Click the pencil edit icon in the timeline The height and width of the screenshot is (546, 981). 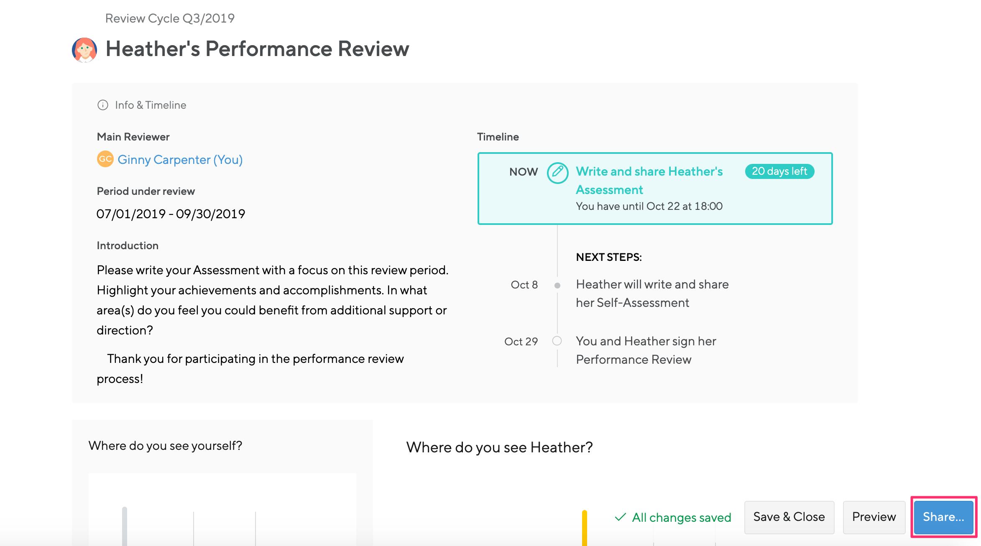coord(557,173)
